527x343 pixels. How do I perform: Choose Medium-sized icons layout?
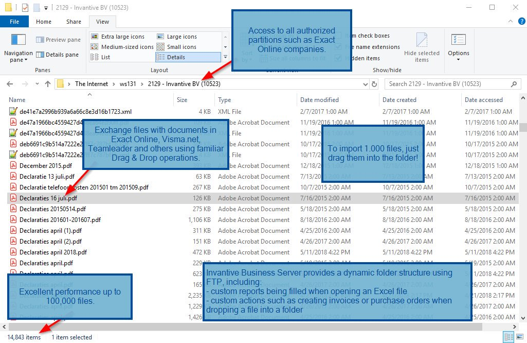click(x=122, y=47)
